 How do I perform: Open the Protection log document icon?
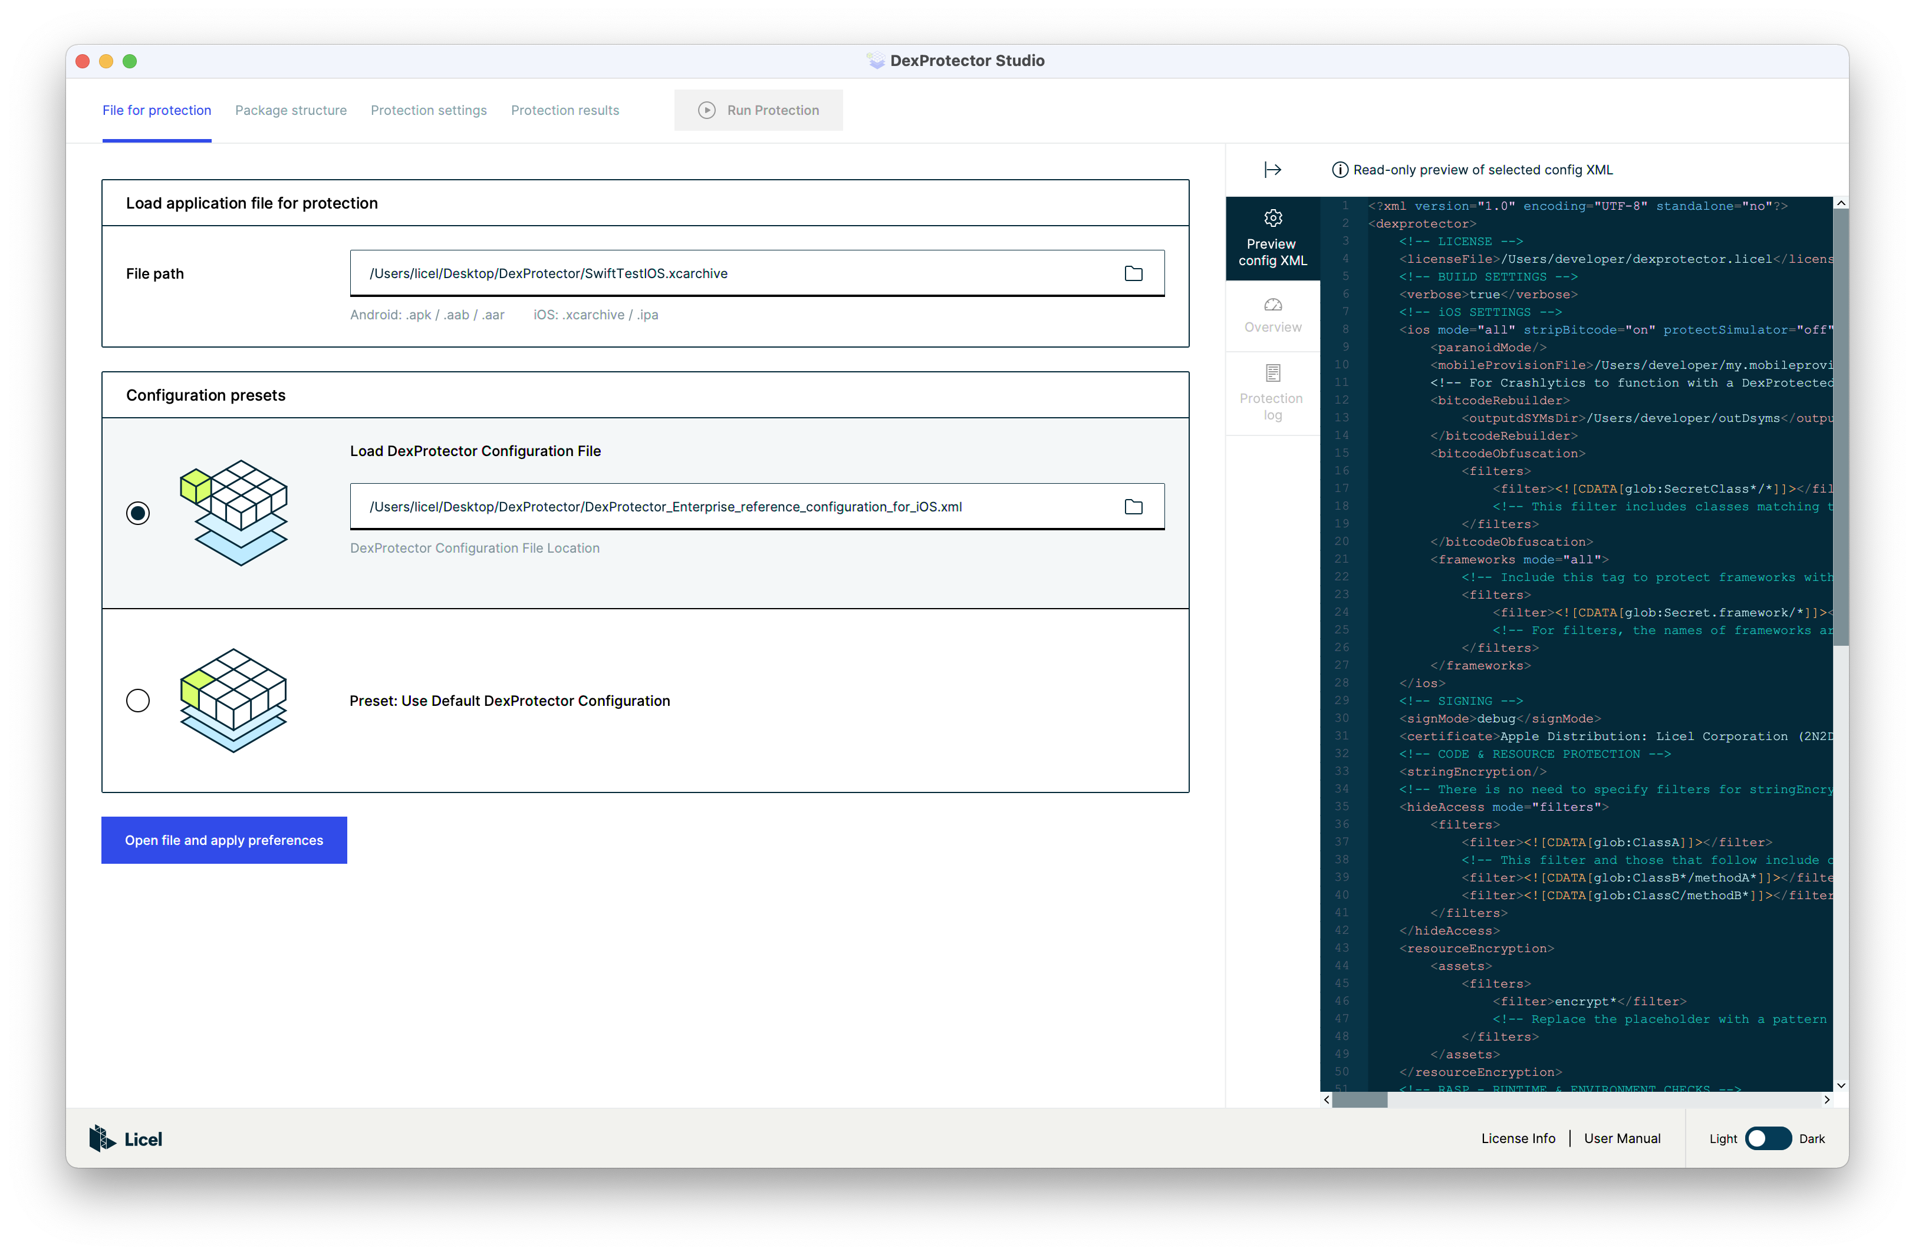(x=1272, y=373)
